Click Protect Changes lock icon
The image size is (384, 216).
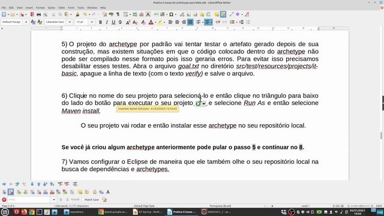click(x=95, y=192)
